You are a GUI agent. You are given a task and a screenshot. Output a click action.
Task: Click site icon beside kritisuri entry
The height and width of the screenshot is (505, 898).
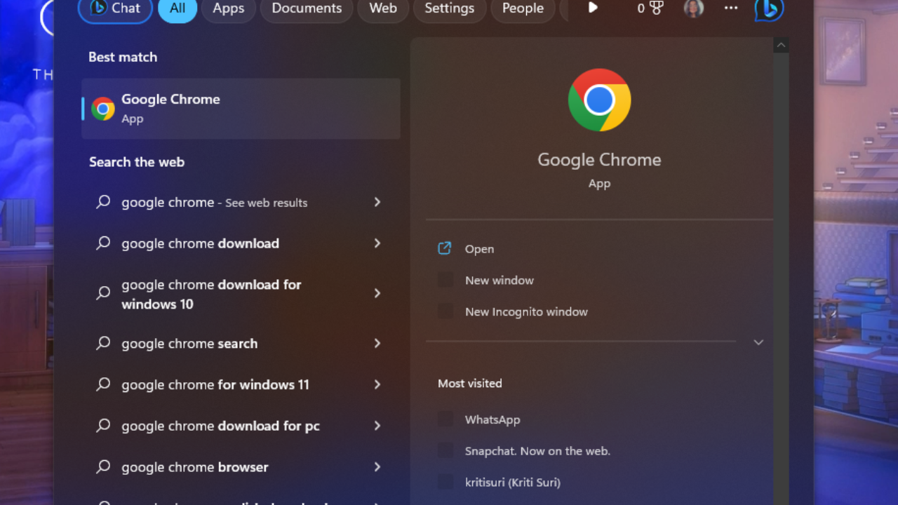445,482
